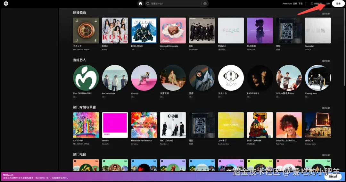Open Creepy Nuts artist photo

(318, 78)
